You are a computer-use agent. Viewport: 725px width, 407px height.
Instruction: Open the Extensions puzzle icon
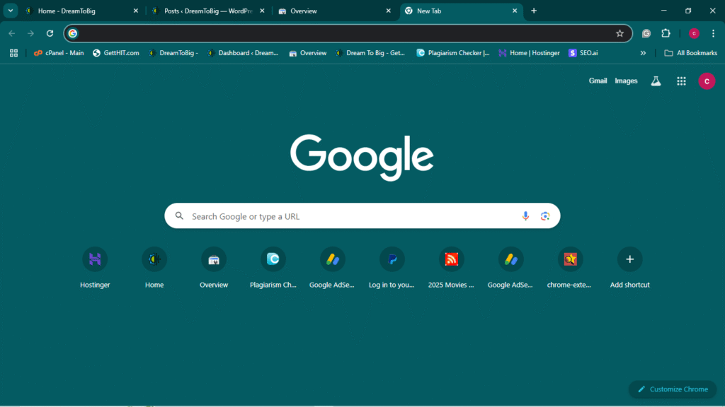pos(666,33)
